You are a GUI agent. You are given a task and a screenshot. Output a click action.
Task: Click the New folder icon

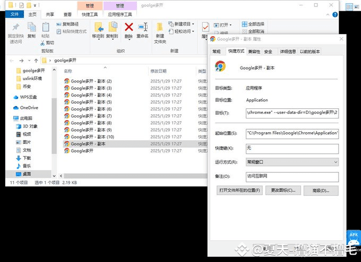click(x=160, y=27)
